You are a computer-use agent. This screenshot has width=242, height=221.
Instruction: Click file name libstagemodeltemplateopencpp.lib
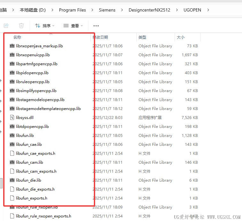click(x=48, y=109)
